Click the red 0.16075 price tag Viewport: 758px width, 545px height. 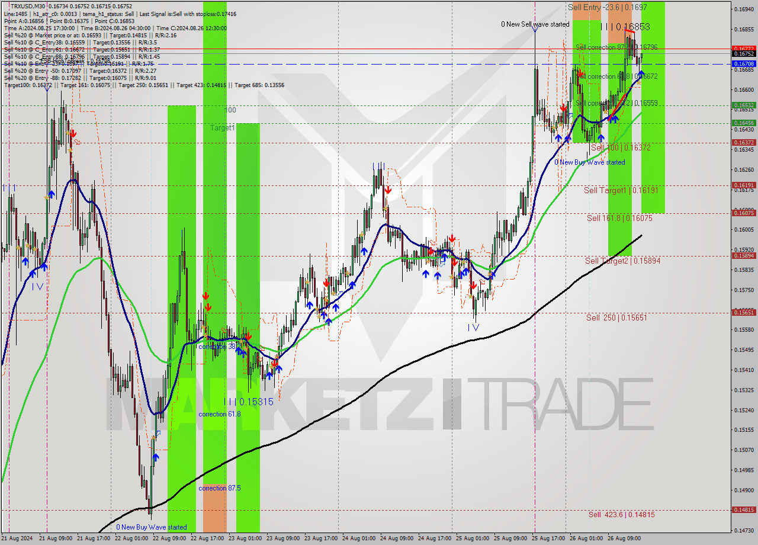tap(743, 213)
